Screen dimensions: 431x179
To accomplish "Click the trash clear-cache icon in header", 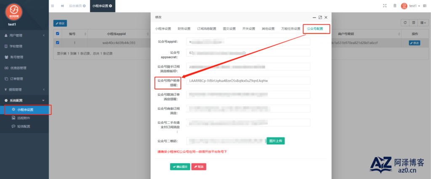I will (x=395, y=6).
